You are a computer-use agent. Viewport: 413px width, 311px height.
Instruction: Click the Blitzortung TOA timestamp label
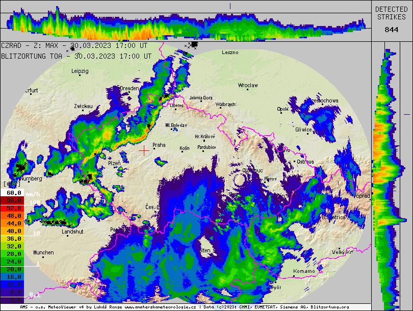(76, 56)
